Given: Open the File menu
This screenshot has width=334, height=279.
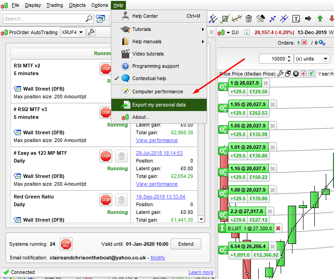Looking at the screenshot, I should pos(16,5).
